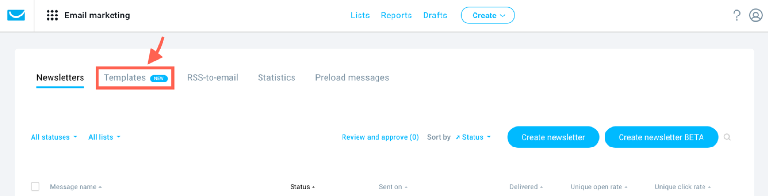Expand the All statuses filter
The width and height of the screenshot is (768, 196).
[54, 137]
